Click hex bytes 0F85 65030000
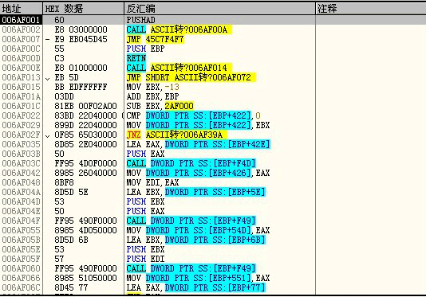 click(x=85, y=135)
